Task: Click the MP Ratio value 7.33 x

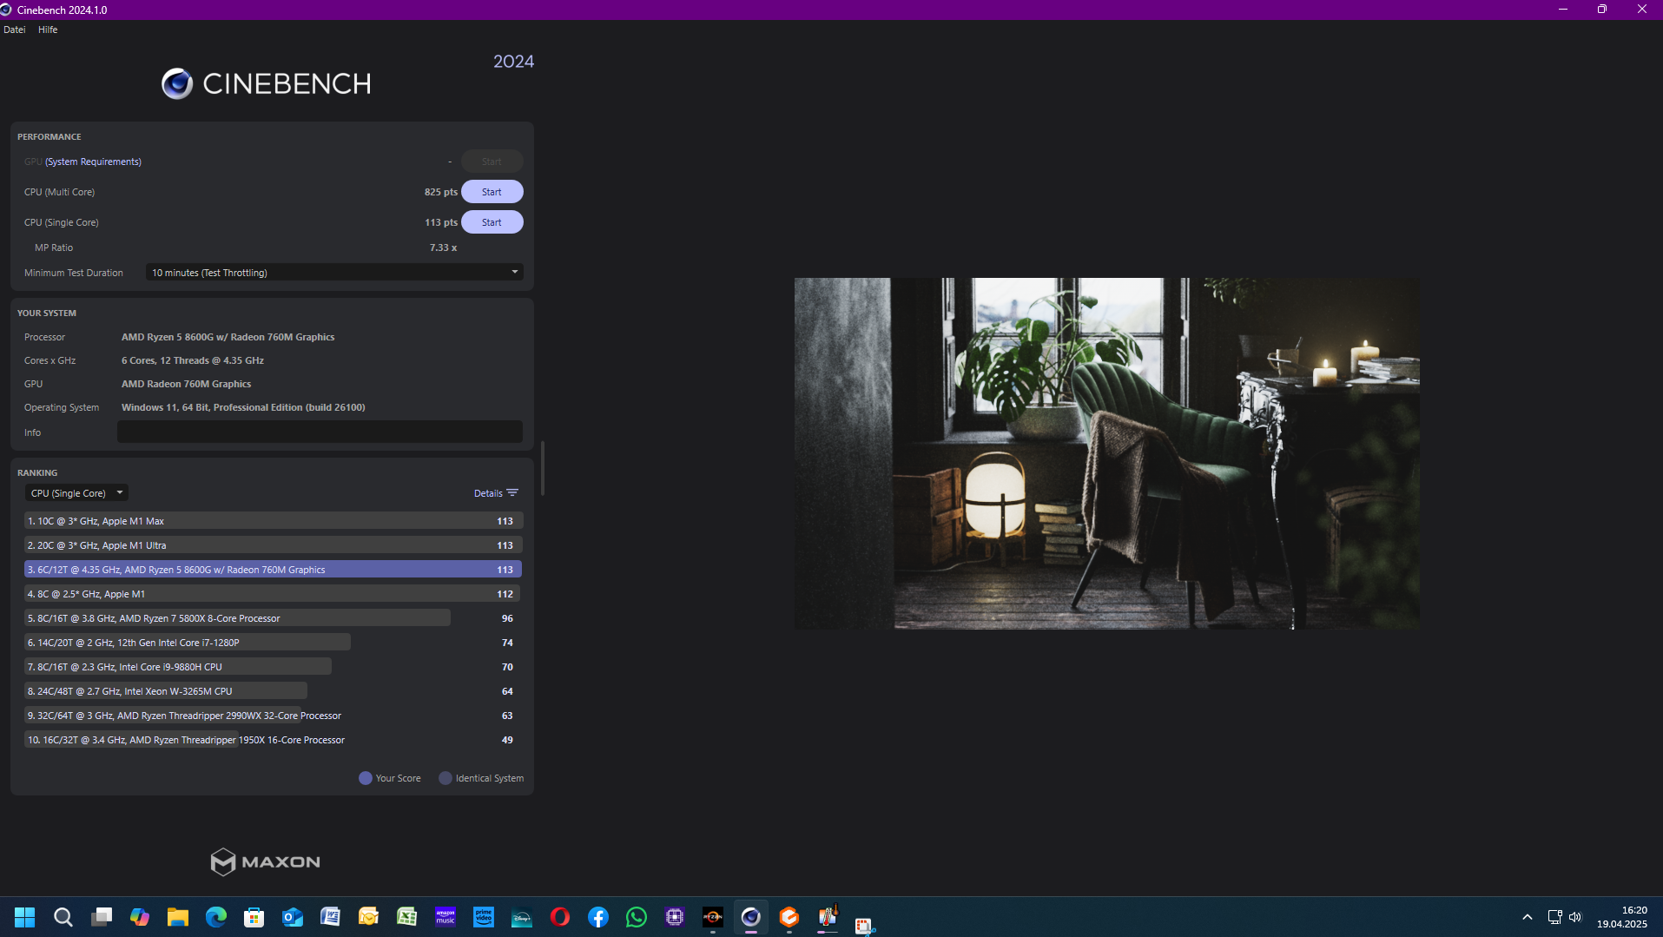Action: 443,247
